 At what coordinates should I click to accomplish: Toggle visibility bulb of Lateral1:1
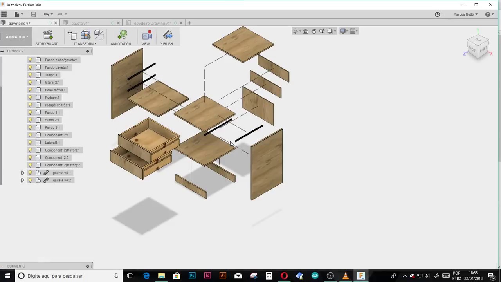pyautogui.click(x=30, y=143)
